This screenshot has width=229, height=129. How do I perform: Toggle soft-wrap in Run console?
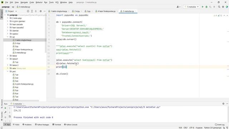pyautogui.click(x=10, y=116)
